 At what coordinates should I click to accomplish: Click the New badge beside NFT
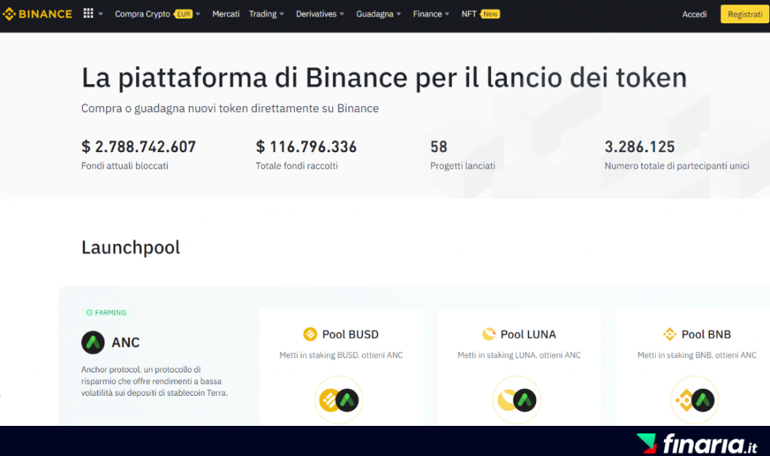(490, 14)
